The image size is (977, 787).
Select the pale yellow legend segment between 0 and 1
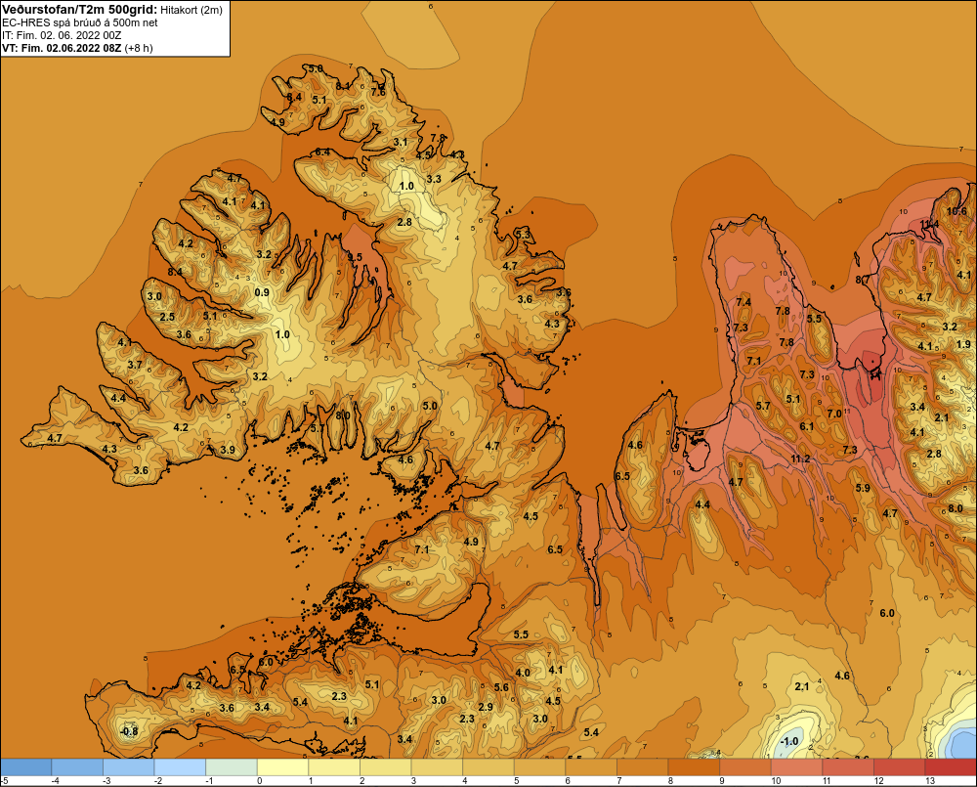(x=283, y=767)
